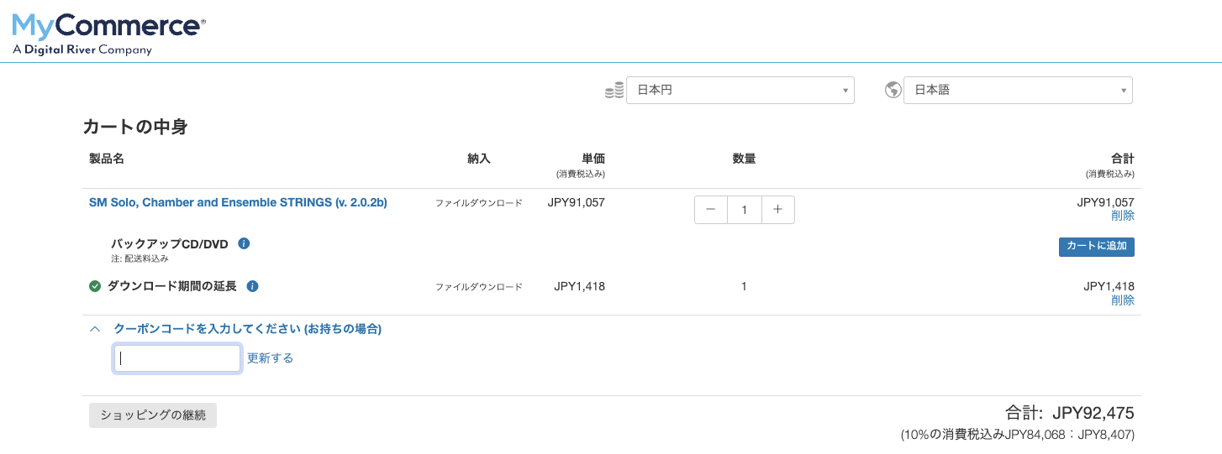
Task: Click the 数量 column header
Action: point(744,158)
